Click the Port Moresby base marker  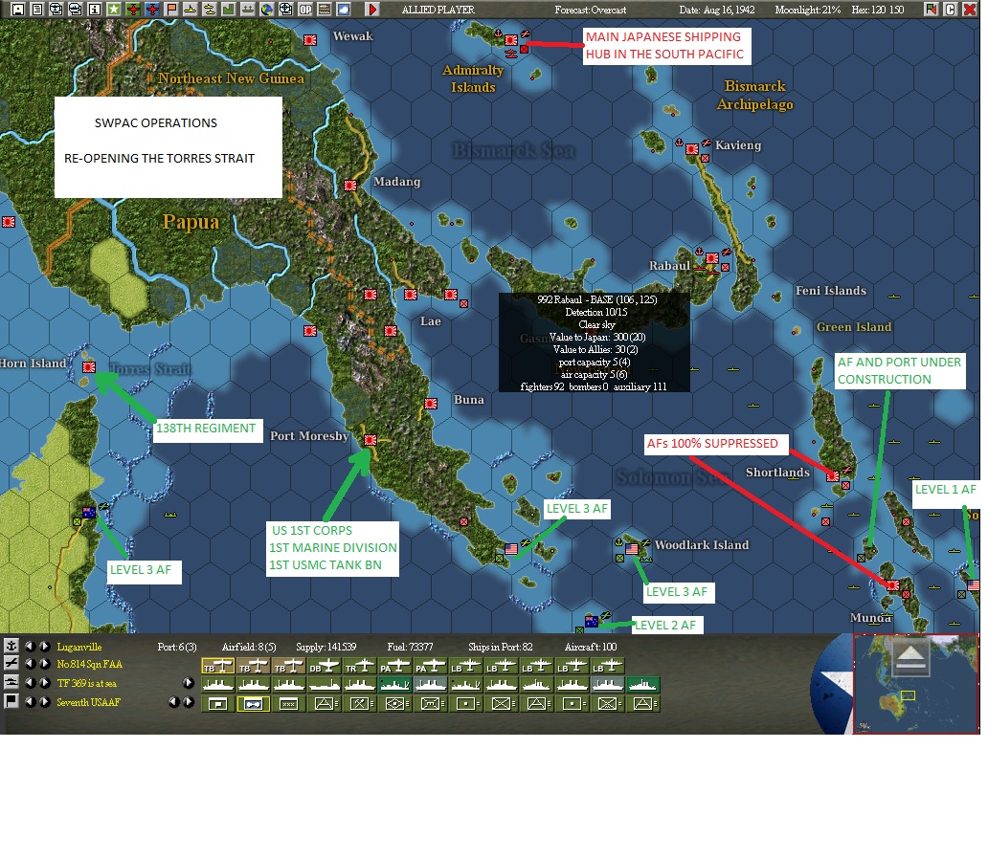[370, 440]
